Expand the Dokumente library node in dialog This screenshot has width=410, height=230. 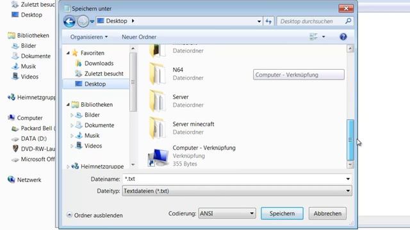click(x=72, y=125)
